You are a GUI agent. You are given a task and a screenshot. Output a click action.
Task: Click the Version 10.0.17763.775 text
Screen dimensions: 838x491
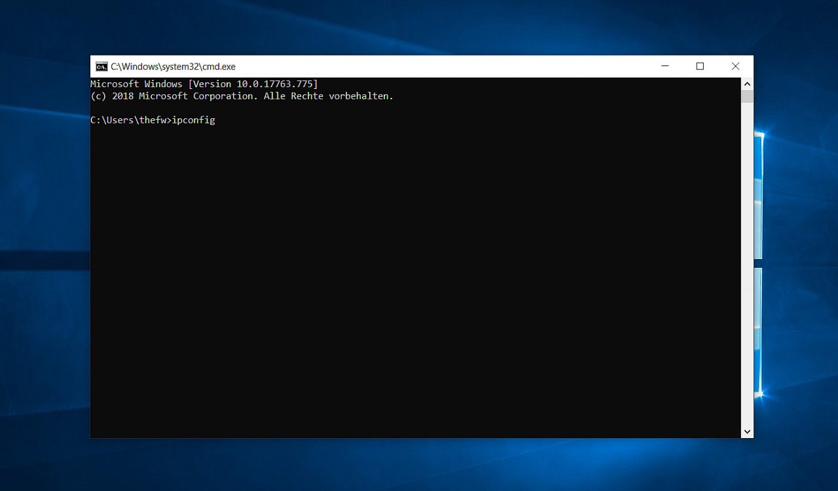pos(253,84)
